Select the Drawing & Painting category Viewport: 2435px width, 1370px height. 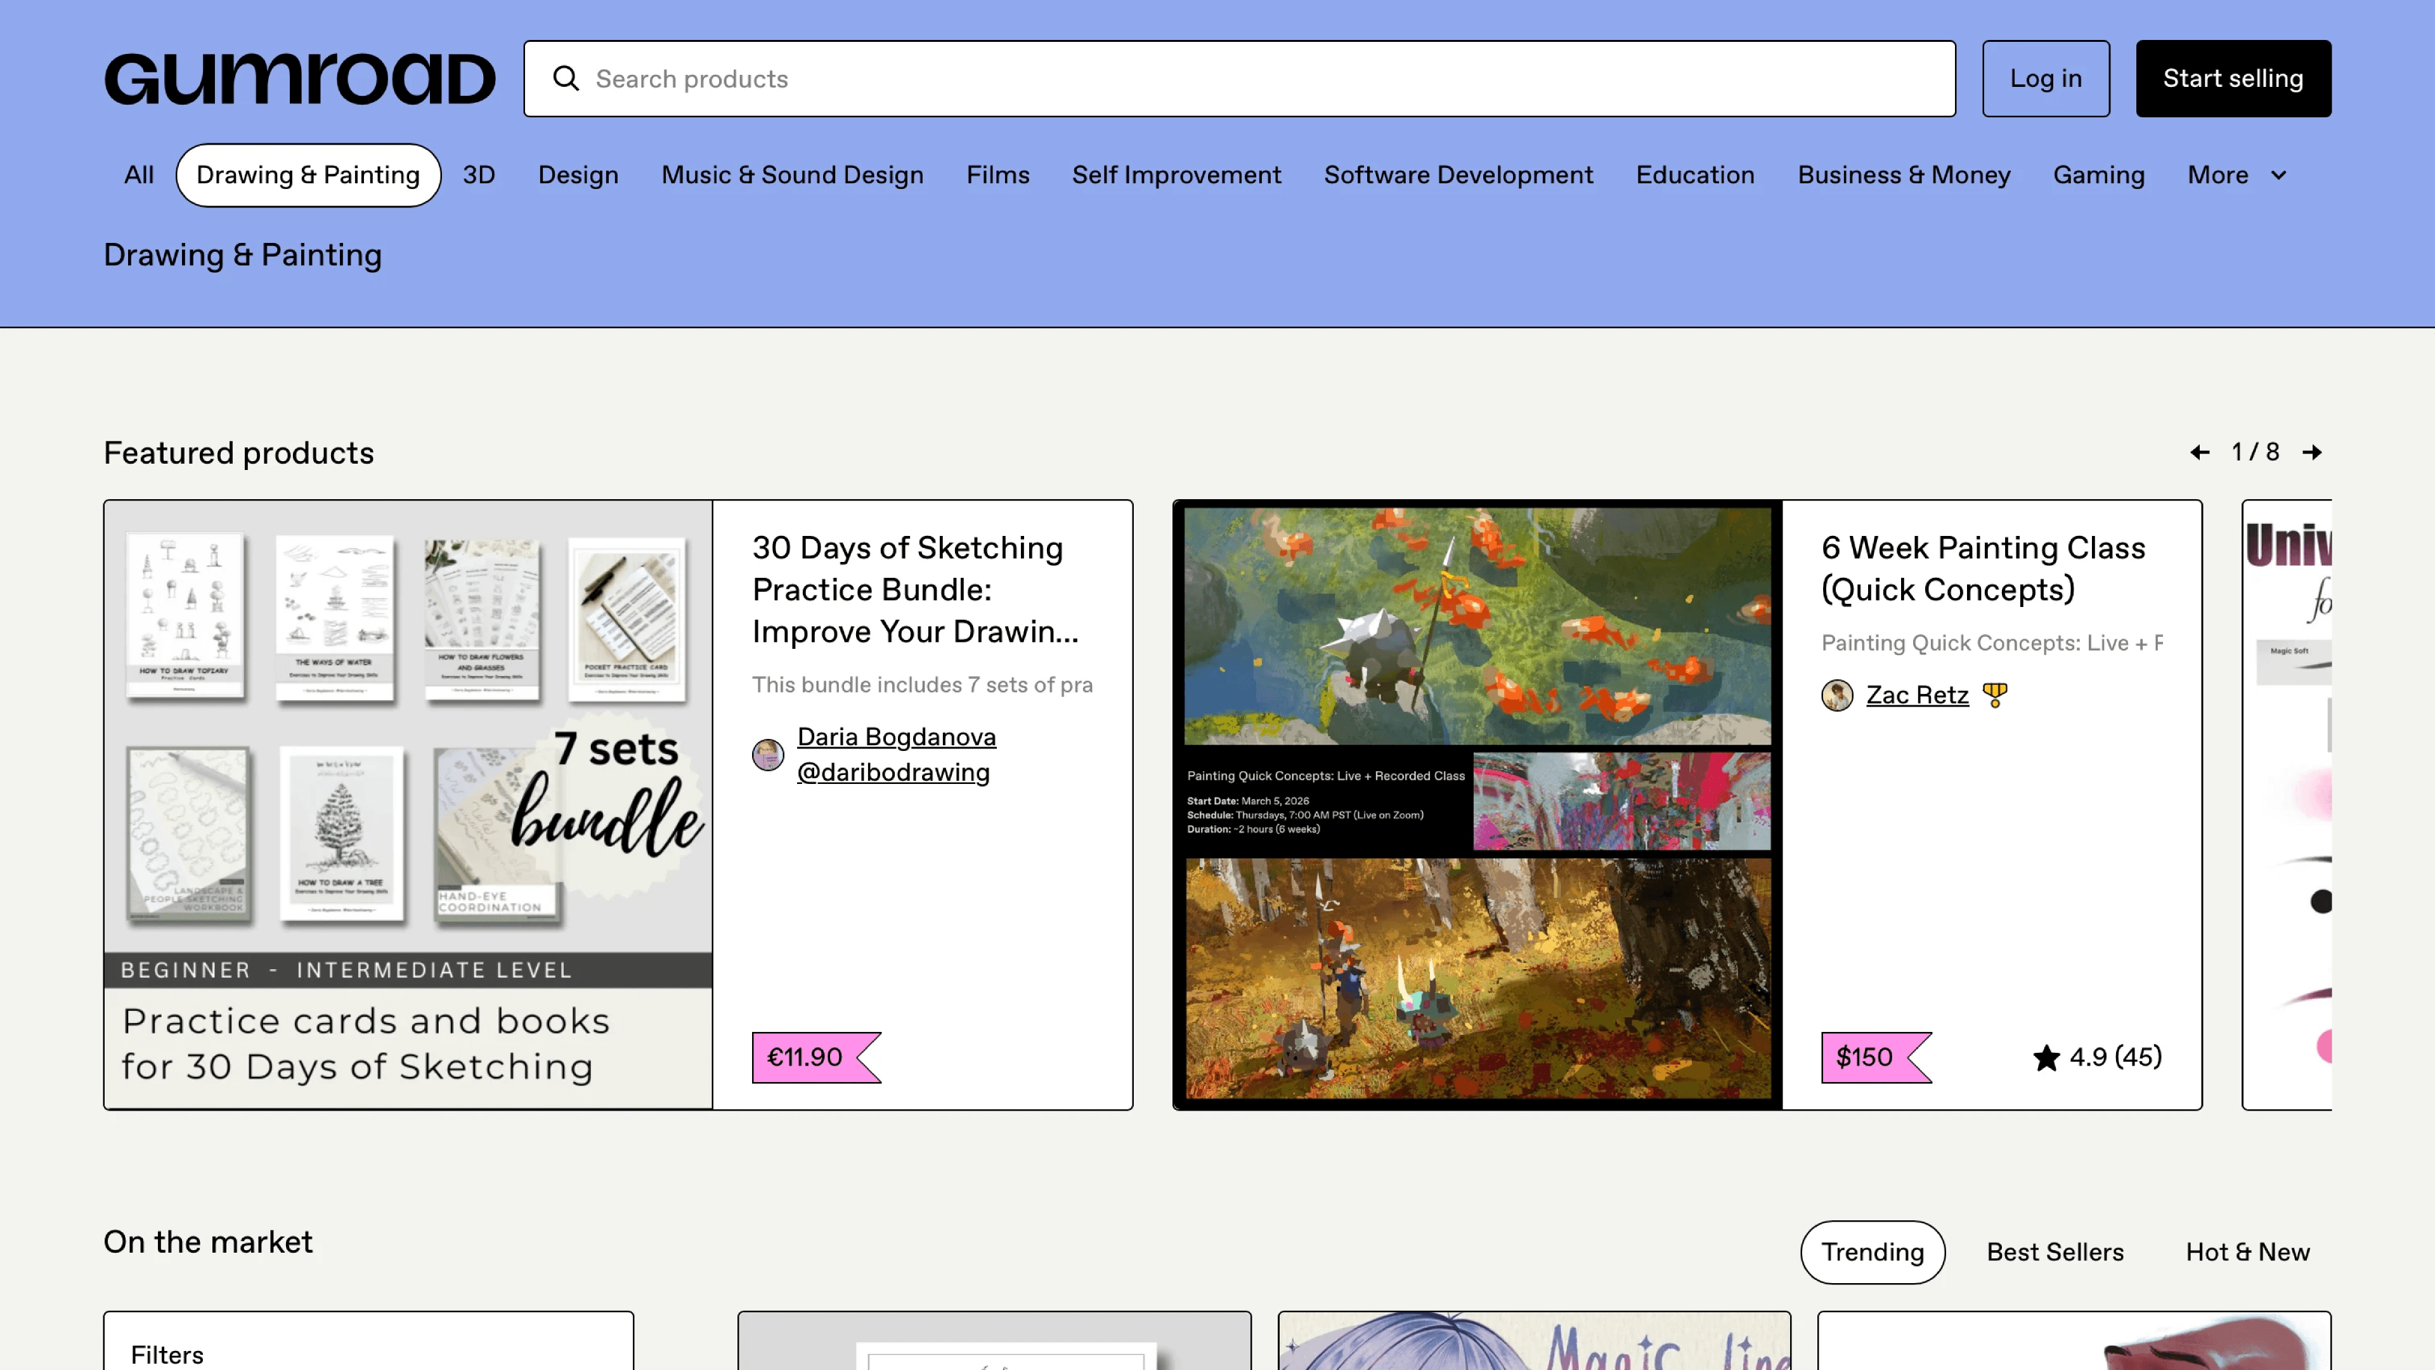pyautogui.click(x=308, y=175)
